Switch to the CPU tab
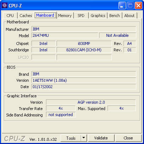The image size is (144, 144). point(10,16)
